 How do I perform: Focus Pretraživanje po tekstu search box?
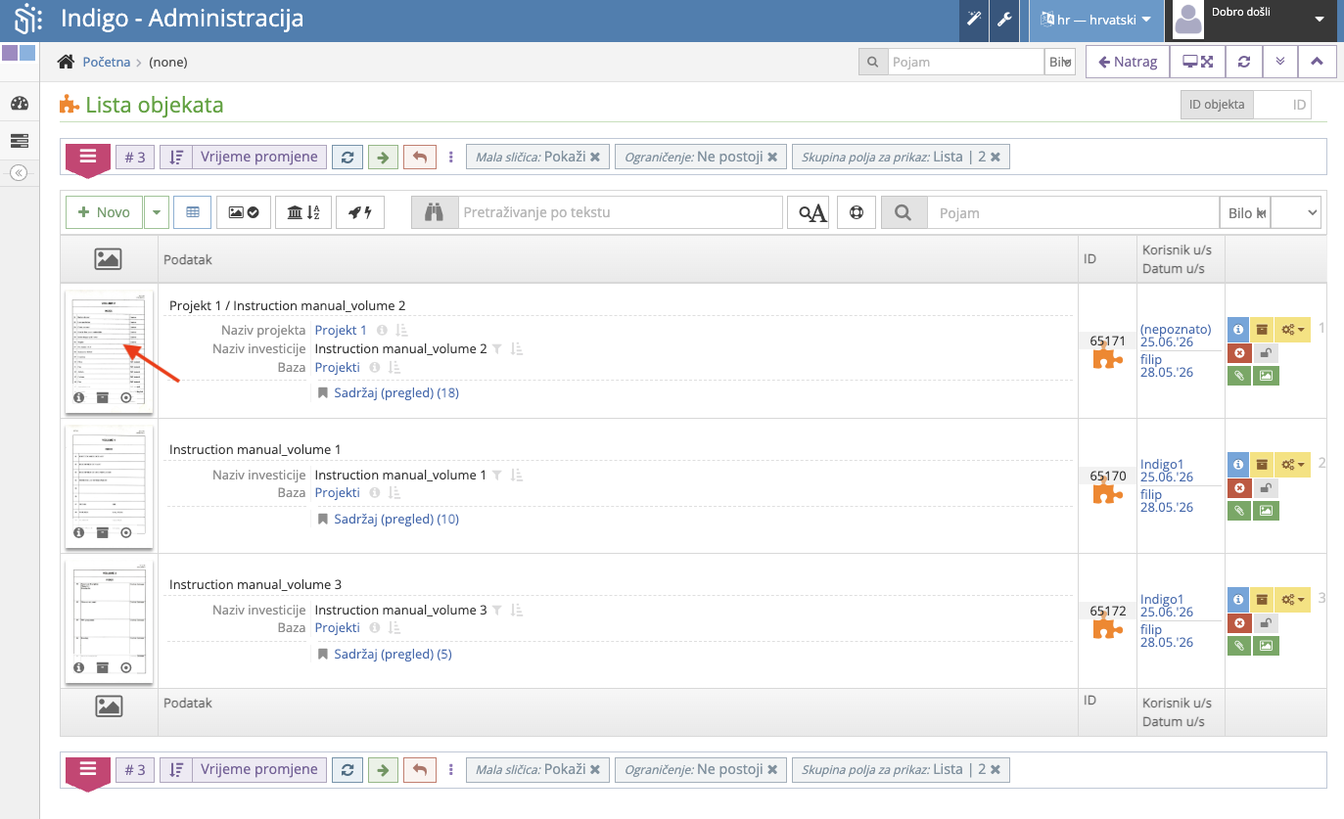(x=621, y=212)
